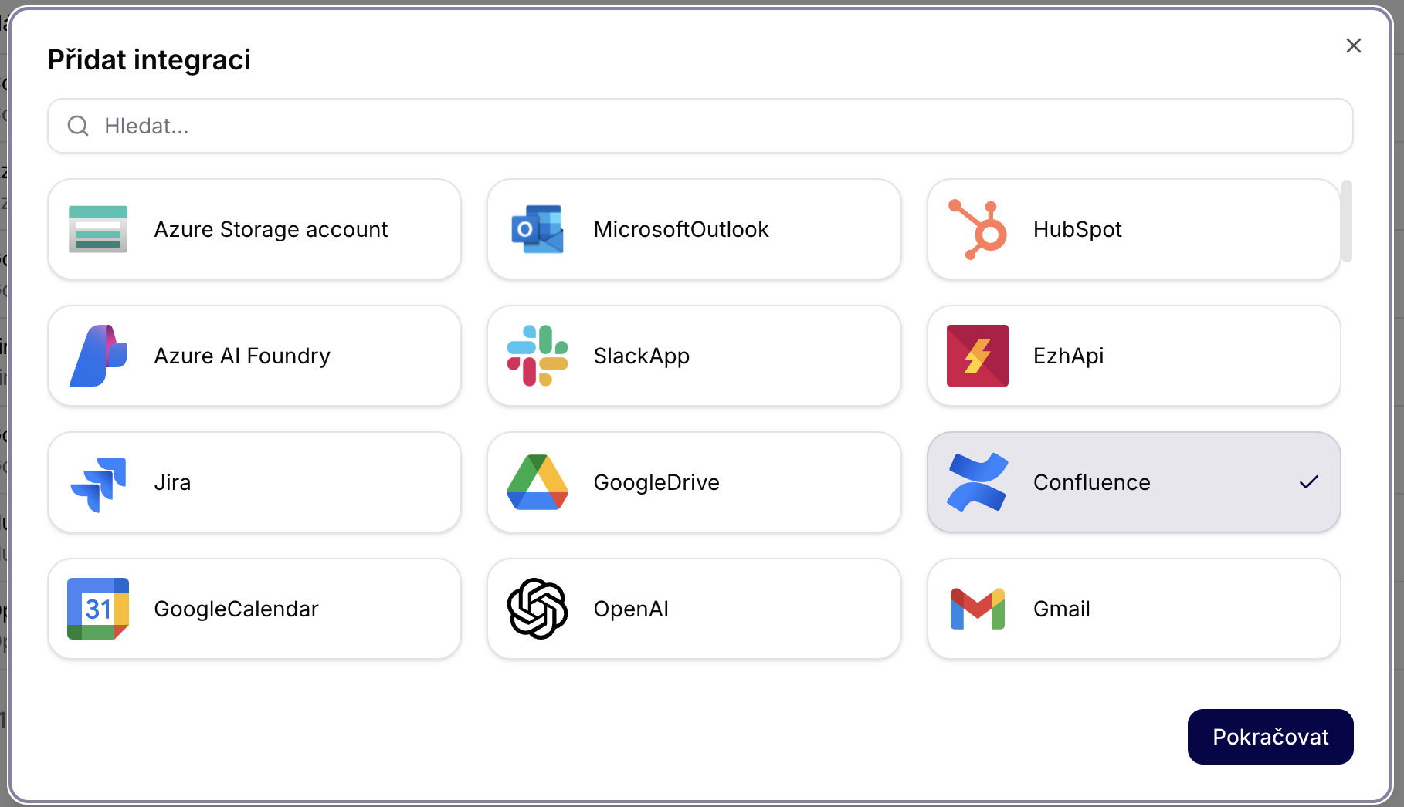Click the search magnifier icon
The width and height of the screenshot is (1404, 807).
[78, 126]
